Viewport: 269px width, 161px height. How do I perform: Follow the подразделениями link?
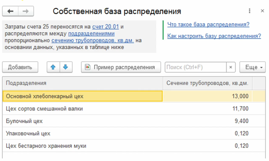[x=91, y=34]
